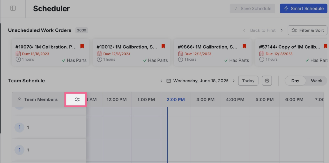This screenshot has height=163, width=329.
Task: Click red bookmark on work order #9866
Action: point(244,47)
